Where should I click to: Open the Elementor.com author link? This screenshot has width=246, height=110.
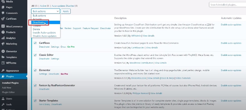139,78
